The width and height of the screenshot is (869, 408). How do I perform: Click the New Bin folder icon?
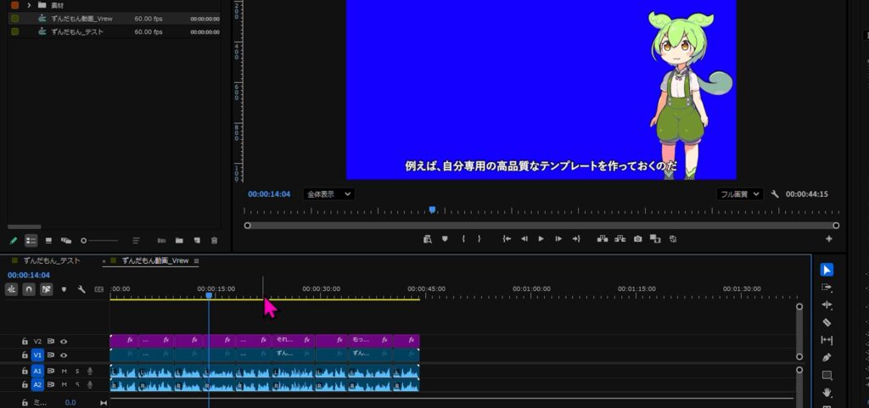[x=179, y=241]
